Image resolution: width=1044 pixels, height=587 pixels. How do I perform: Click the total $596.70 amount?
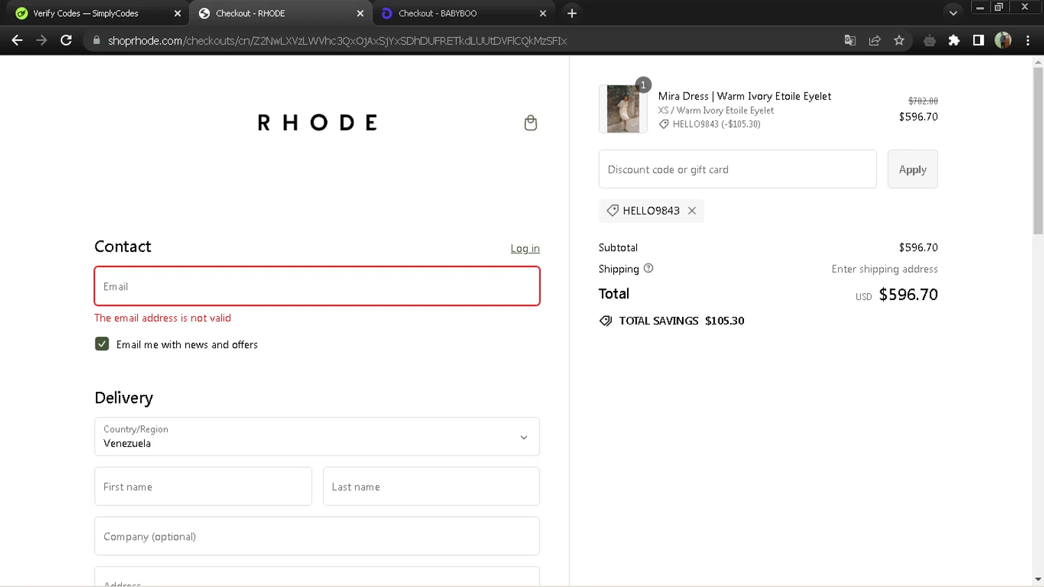pos(908,295)
